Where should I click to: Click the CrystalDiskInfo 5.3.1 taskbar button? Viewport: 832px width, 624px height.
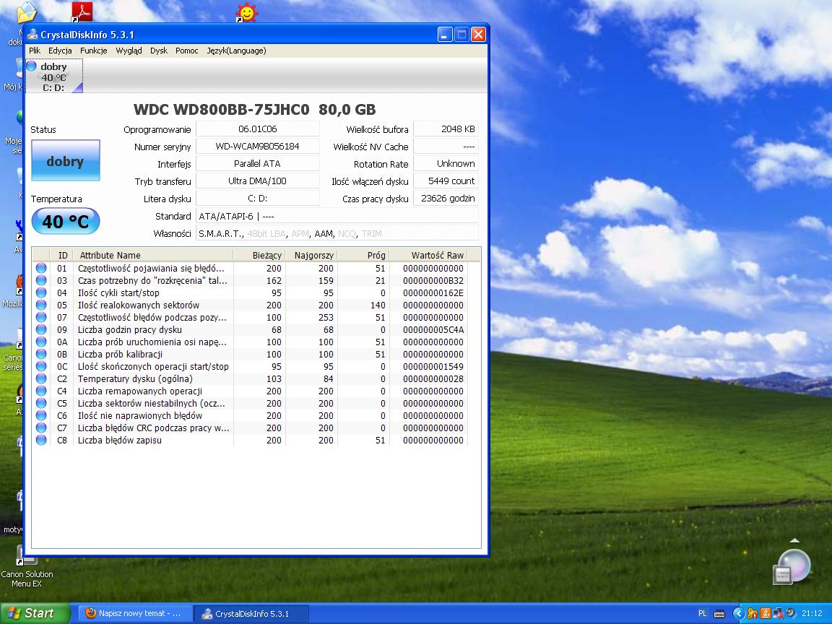(250, 614)
